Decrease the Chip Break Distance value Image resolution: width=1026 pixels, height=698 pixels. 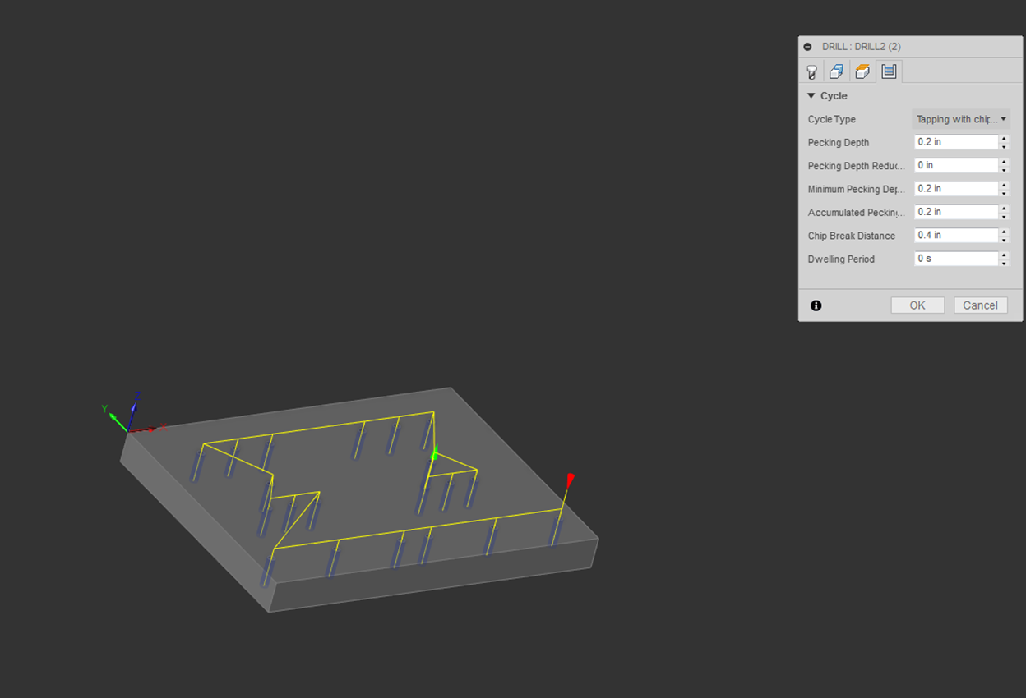click(1004, 239)
